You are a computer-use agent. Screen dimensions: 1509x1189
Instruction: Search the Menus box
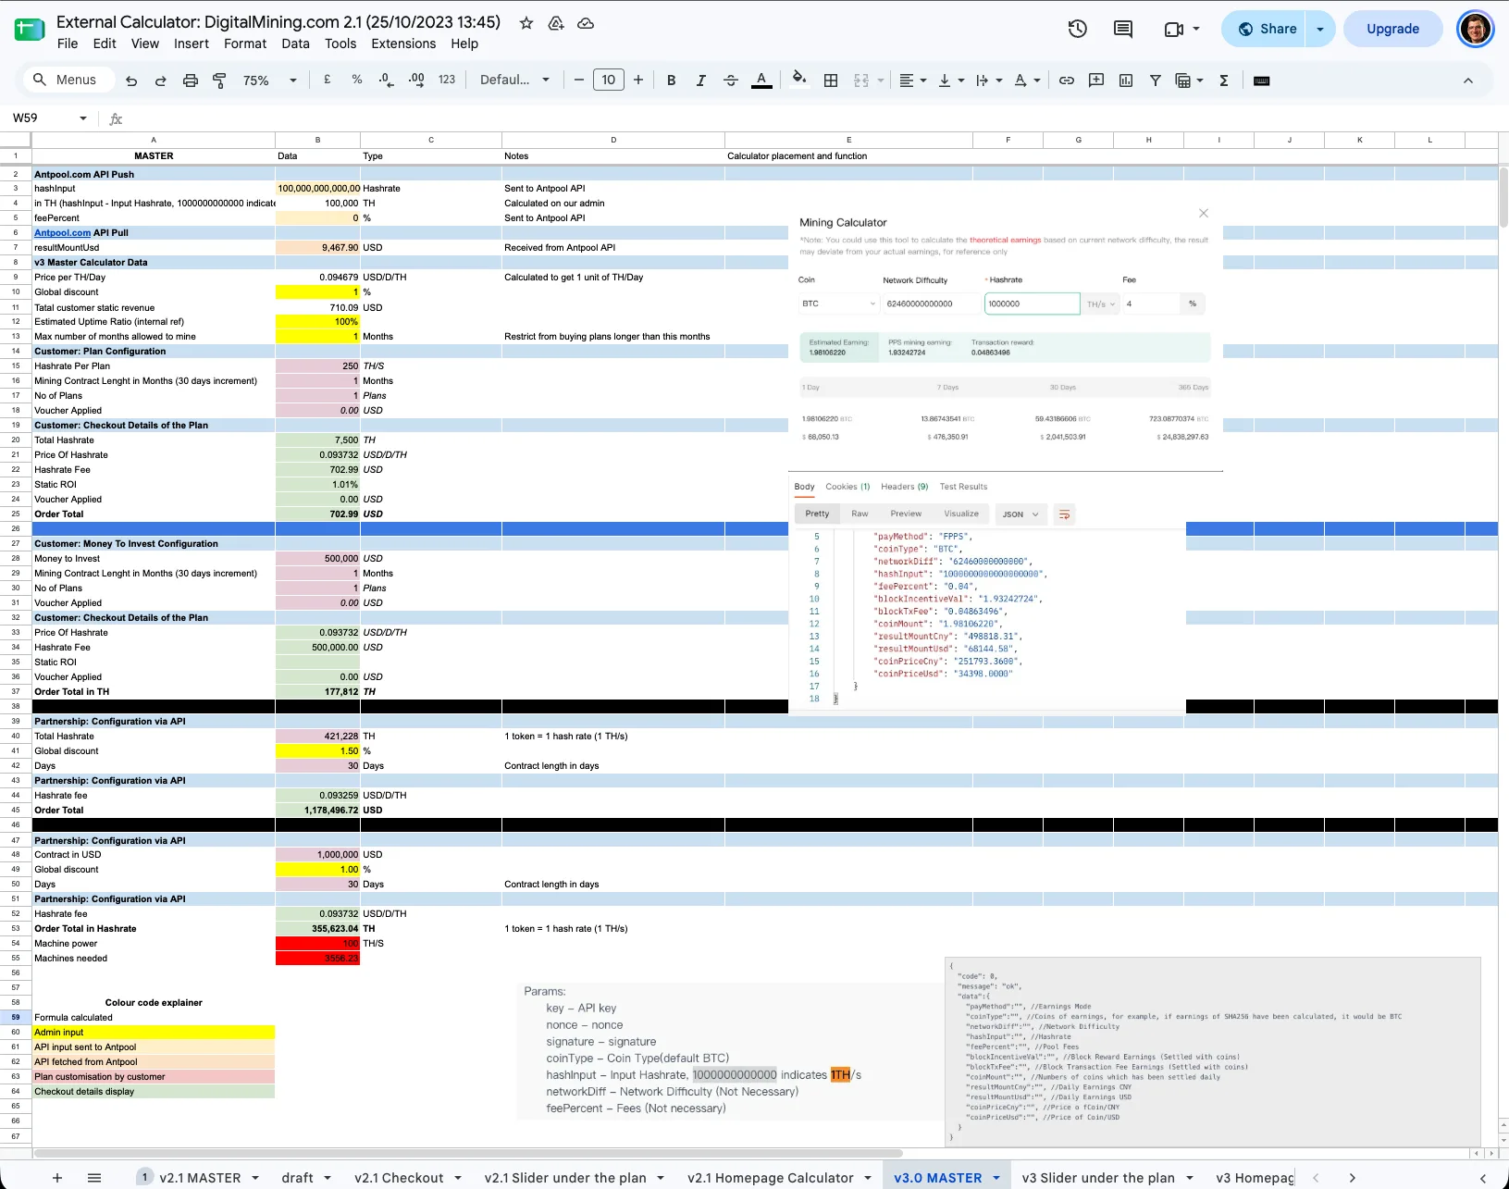point(68,81)
